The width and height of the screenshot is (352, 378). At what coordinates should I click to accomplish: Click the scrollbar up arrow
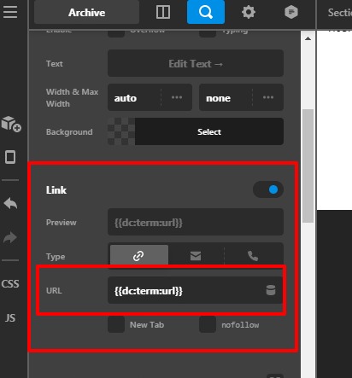pyautogui.click(x=308, y=38)
